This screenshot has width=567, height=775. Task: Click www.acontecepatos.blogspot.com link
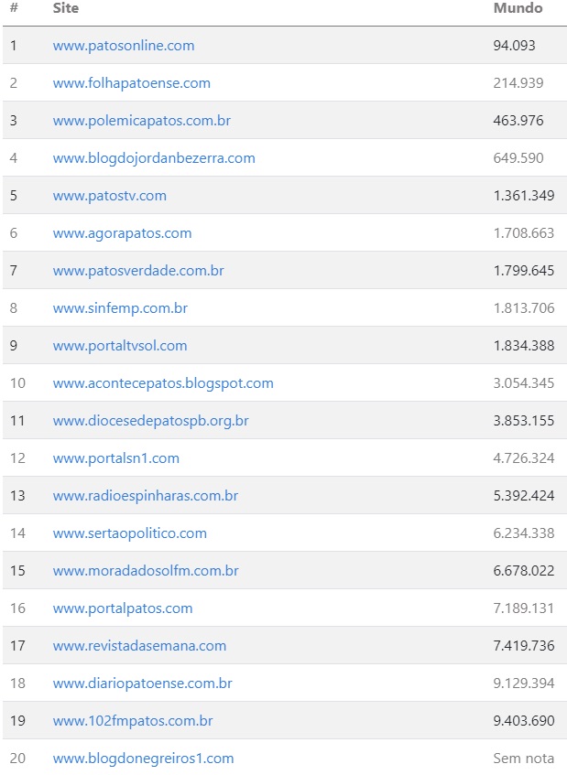click(x=163, y=382)
